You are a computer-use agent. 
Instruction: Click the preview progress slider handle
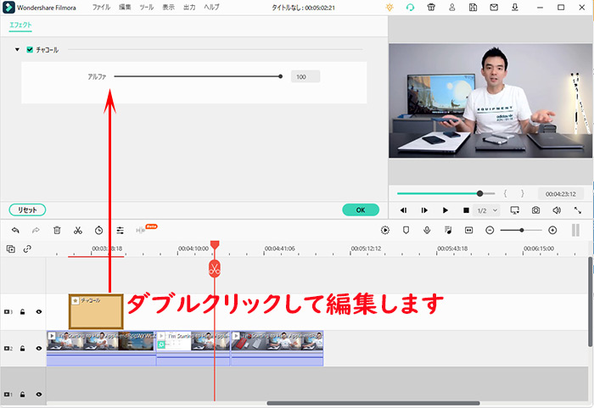pos(480,193)
